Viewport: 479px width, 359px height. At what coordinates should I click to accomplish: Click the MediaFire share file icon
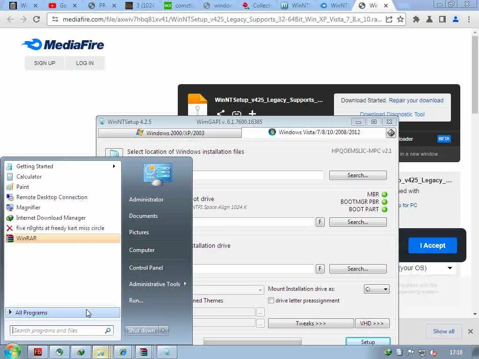tap(221, 113)
